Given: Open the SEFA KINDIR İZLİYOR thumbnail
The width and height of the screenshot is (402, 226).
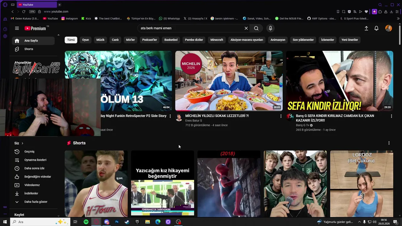Looking at the screenshot, I should 340,81.
